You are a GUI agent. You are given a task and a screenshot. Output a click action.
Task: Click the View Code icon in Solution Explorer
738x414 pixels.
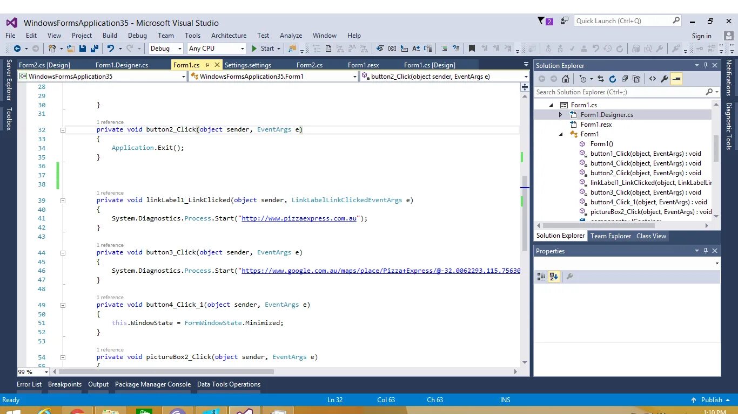pyautogui.click(x=653, y=79)
